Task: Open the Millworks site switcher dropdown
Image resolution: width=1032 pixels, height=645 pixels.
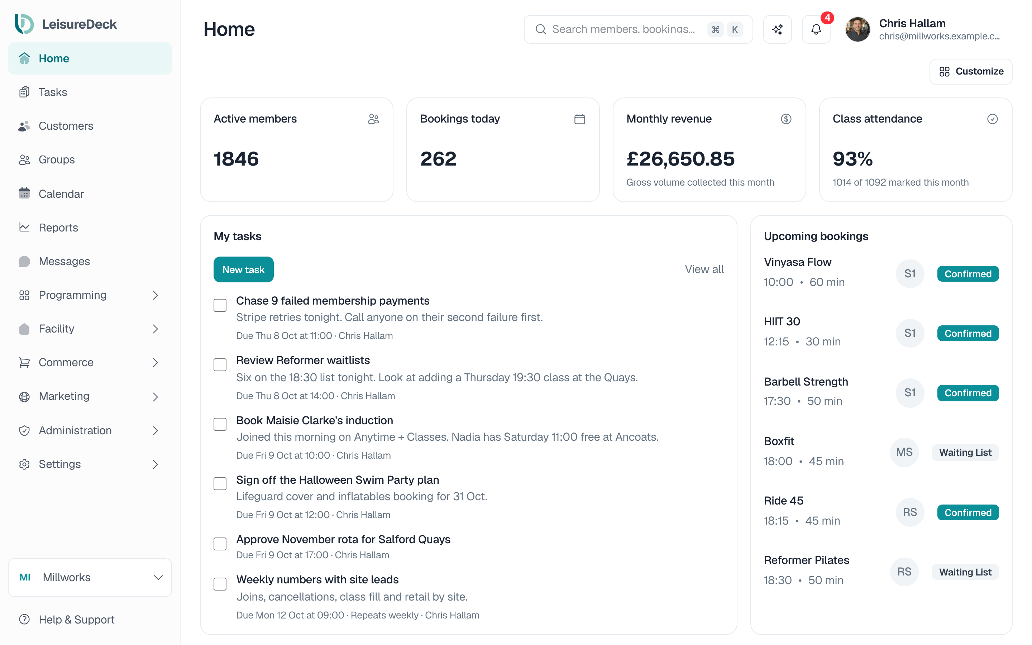Action: coord(90,577)
